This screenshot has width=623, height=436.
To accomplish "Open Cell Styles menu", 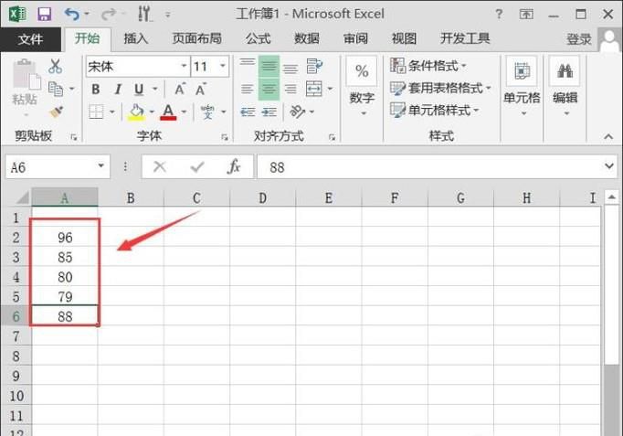I will point(434,110).
